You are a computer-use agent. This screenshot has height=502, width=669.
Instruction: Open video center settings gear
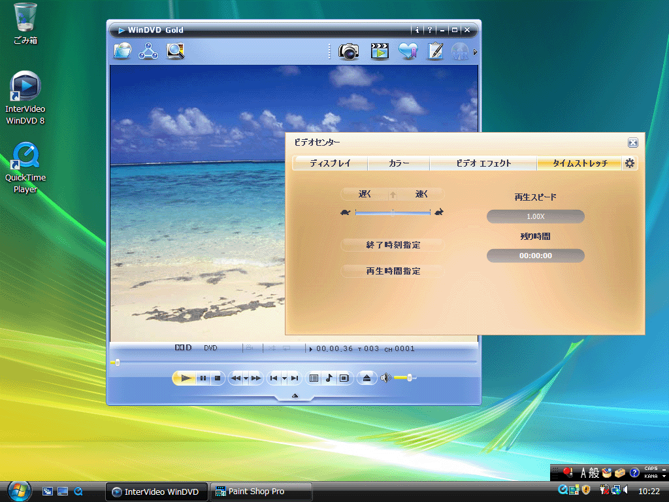pyautogui.click(x=630, y=163)
